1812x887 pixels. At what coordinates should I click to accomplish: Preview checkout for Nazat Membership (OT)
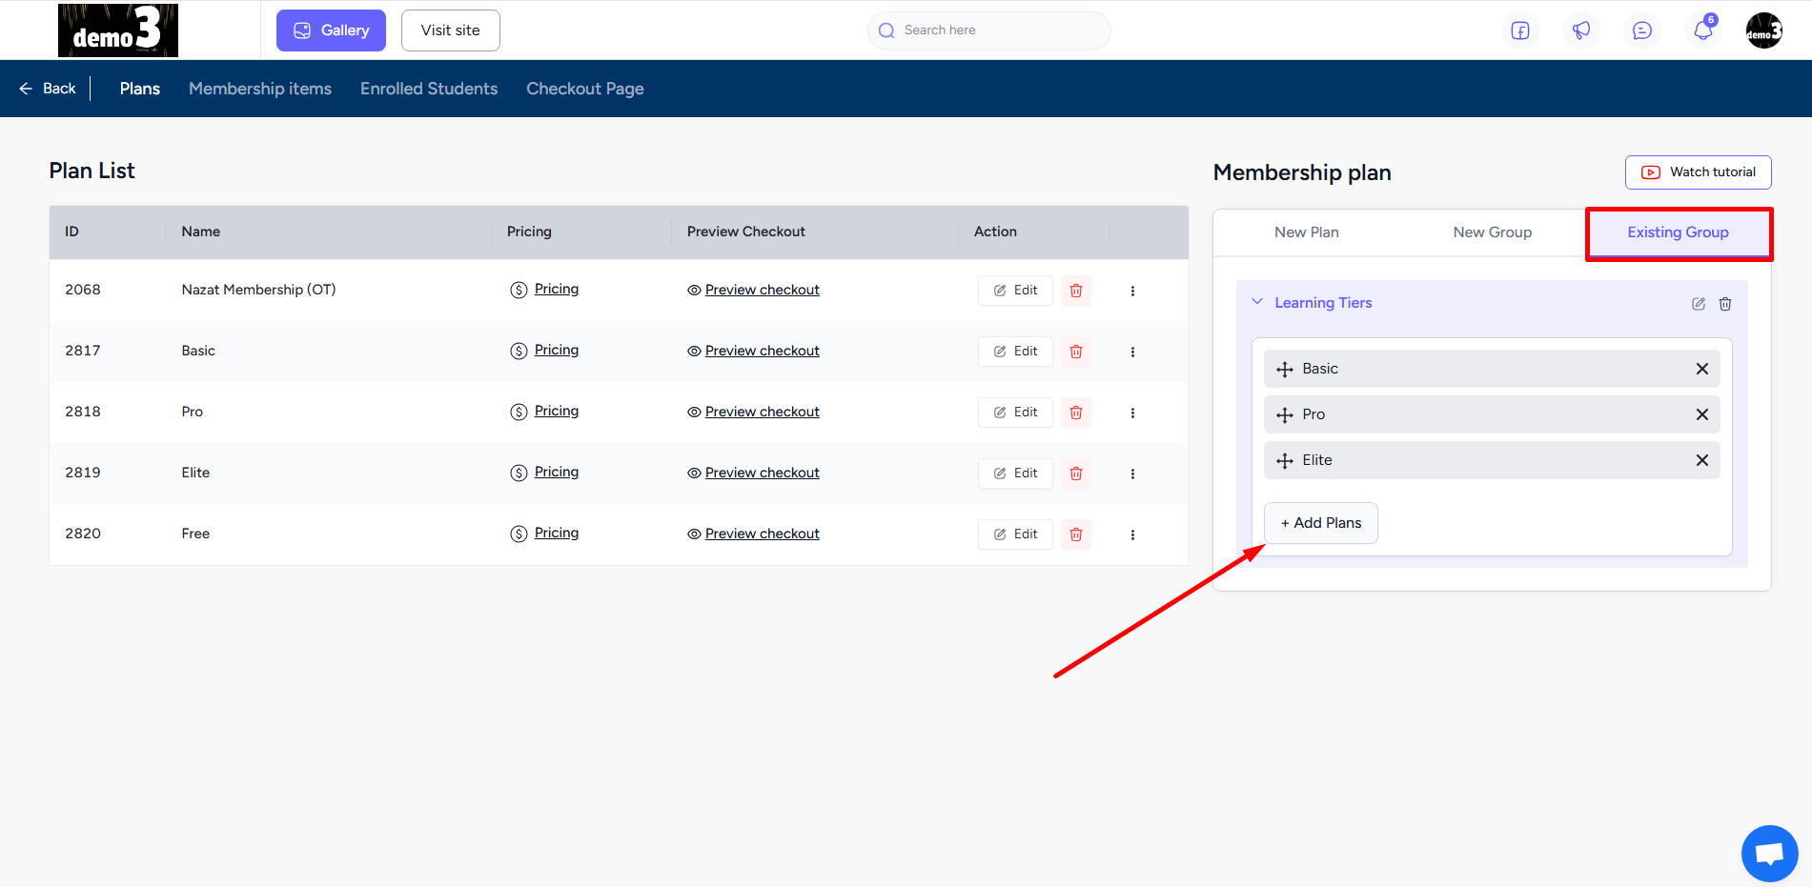click(x=753, y=290)
